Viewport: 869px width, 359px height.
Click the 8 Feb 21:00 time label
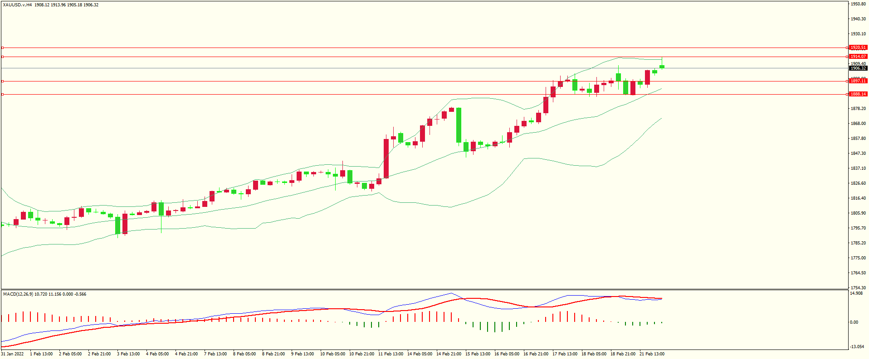point(273,354)
